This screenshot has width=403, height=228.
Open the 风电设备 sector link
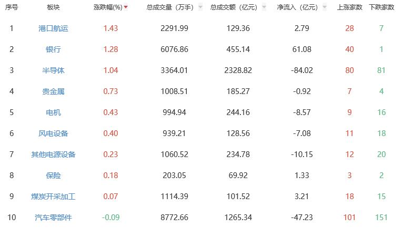(x=53, y=133)
